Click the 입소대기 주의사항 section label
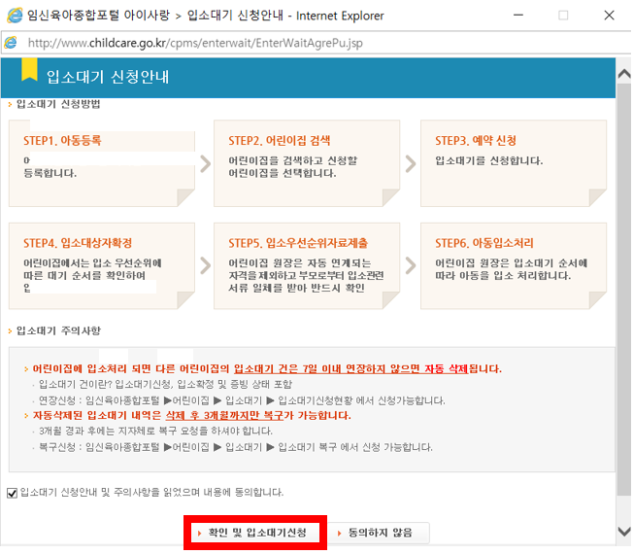The height and width of the screenshot is (554, 633). (58, 331)
